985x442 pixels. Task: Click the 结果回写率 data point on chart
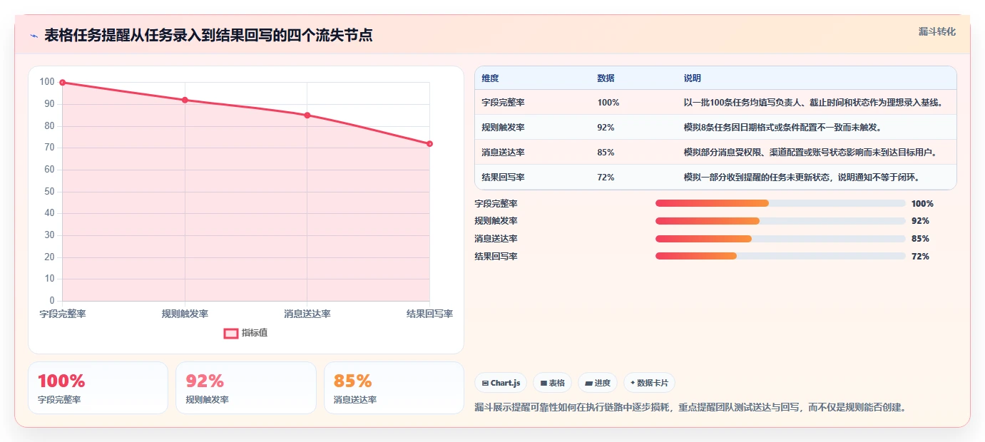[x=429, y=144]
